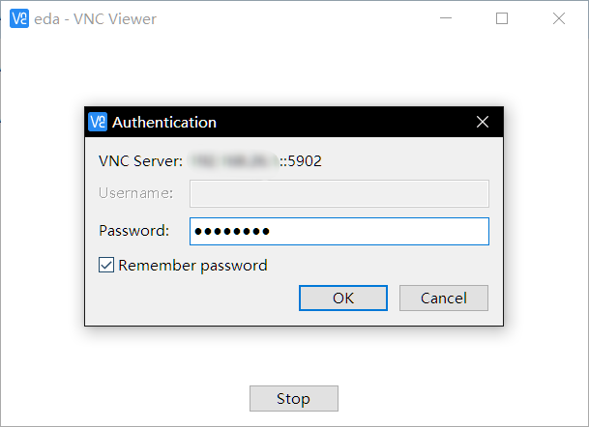Click the Password label

[x=134, y=230]
